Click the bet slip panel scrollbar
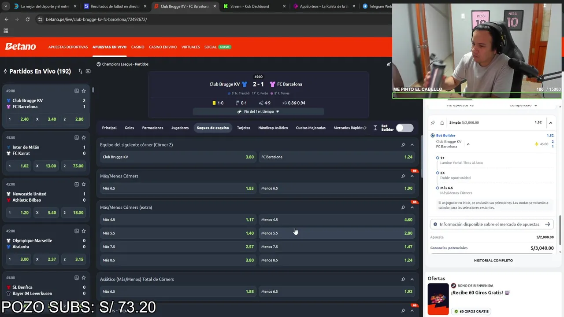 tap(560, 230)
